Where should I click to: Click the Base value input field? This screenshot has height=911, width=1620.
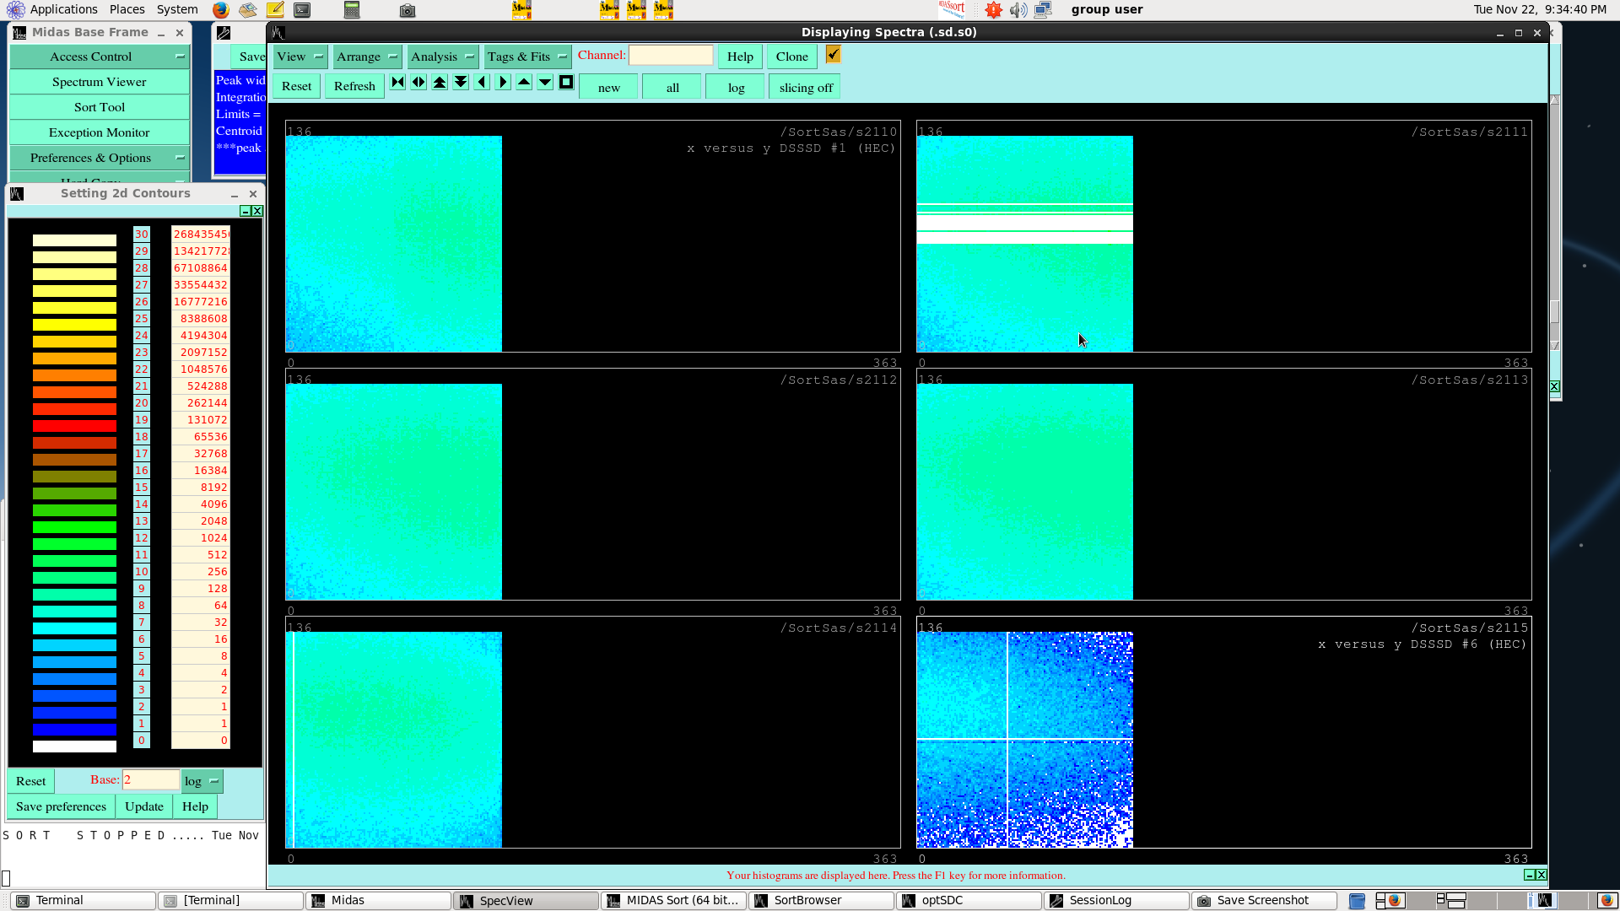coord(151,780)
